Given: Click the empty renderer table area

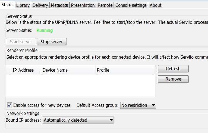Looking at the screenshot, I should [80, 85].
